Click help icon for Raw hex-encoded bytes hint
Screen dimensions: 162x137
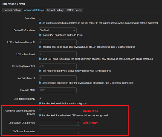[x=40, y=71]
